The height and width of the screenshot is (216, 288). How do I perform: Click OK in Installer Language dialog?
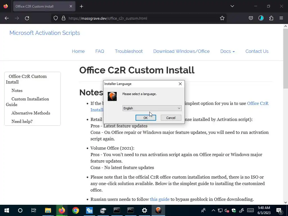tap(146, 118)
